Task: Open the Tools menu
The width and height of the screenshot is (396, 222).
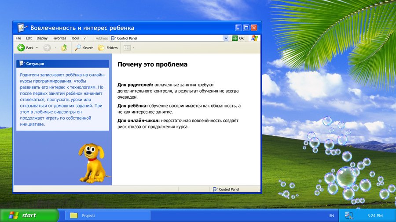Action: pos(75,38)
